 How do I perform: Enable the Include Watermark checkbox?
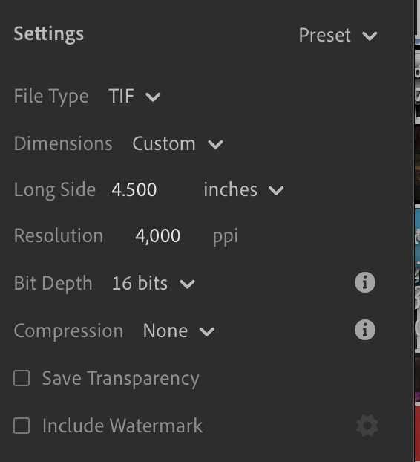22,426
